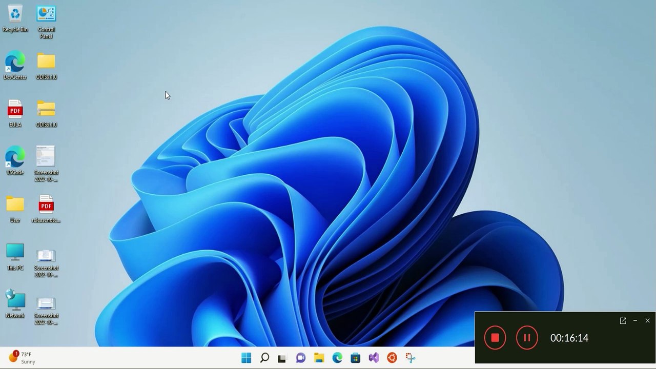
Task: Select the This PC desktop icon
Action: (15, 257)
